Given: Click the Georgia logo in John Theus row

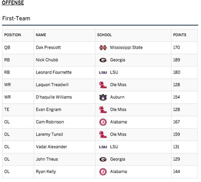Looking at the screenshot, I should tap(103, 159).
